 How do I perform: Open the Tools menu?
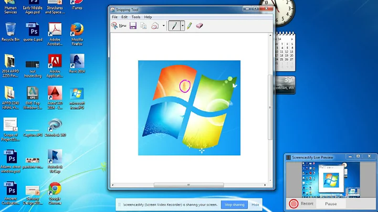pyautogui.click(x=136, y=17)
